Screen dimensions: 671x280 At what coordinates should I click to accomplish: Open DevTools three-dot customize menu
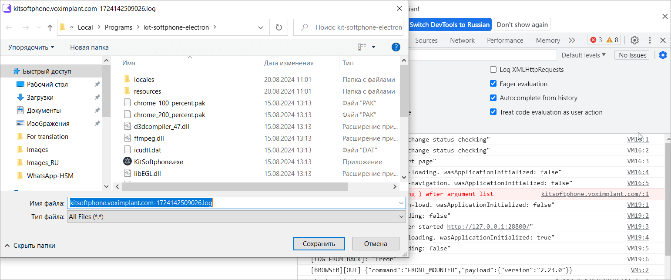[650, 40]
